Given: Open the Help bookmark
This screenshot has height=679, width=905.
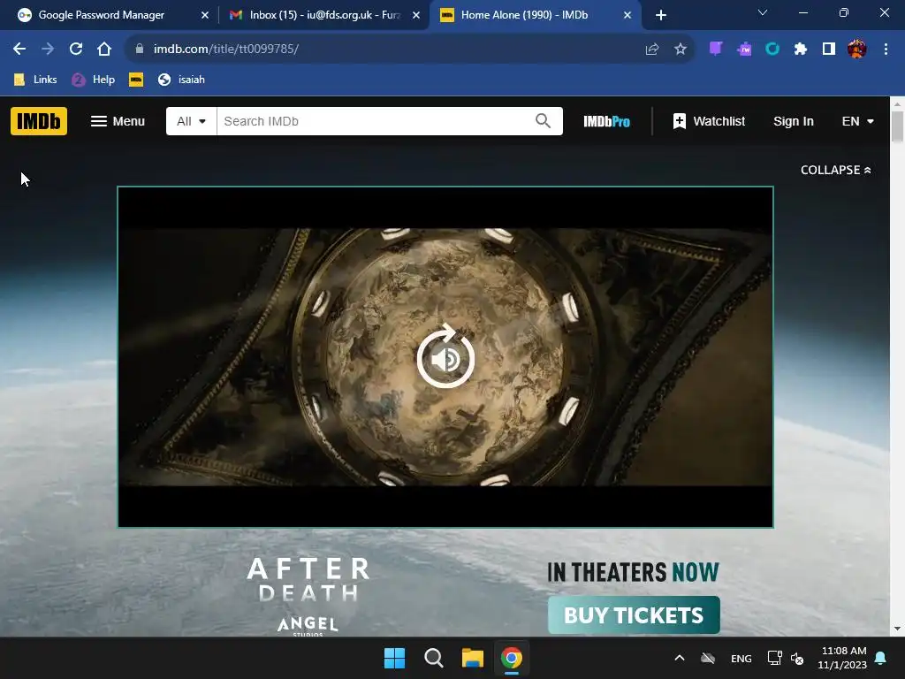Looking at the screenshot, I should click(94, 80).
